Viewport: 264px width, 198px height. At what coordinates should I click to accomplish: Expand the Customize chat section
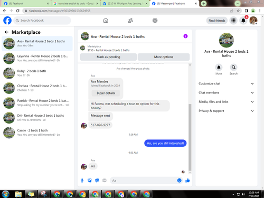point(226,83)
